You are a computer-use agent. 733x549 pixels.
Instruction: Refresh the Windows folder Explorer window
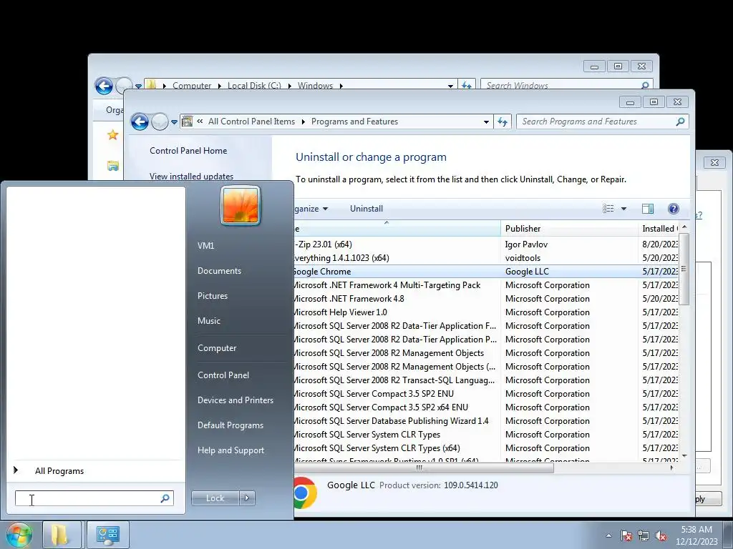coord(467,86)
